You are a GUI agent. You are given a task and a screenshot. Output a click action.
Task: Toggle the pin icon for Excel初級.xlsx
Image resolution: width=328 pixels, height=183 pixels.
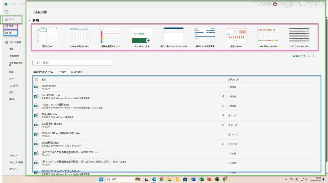click(x=223, y=144)
